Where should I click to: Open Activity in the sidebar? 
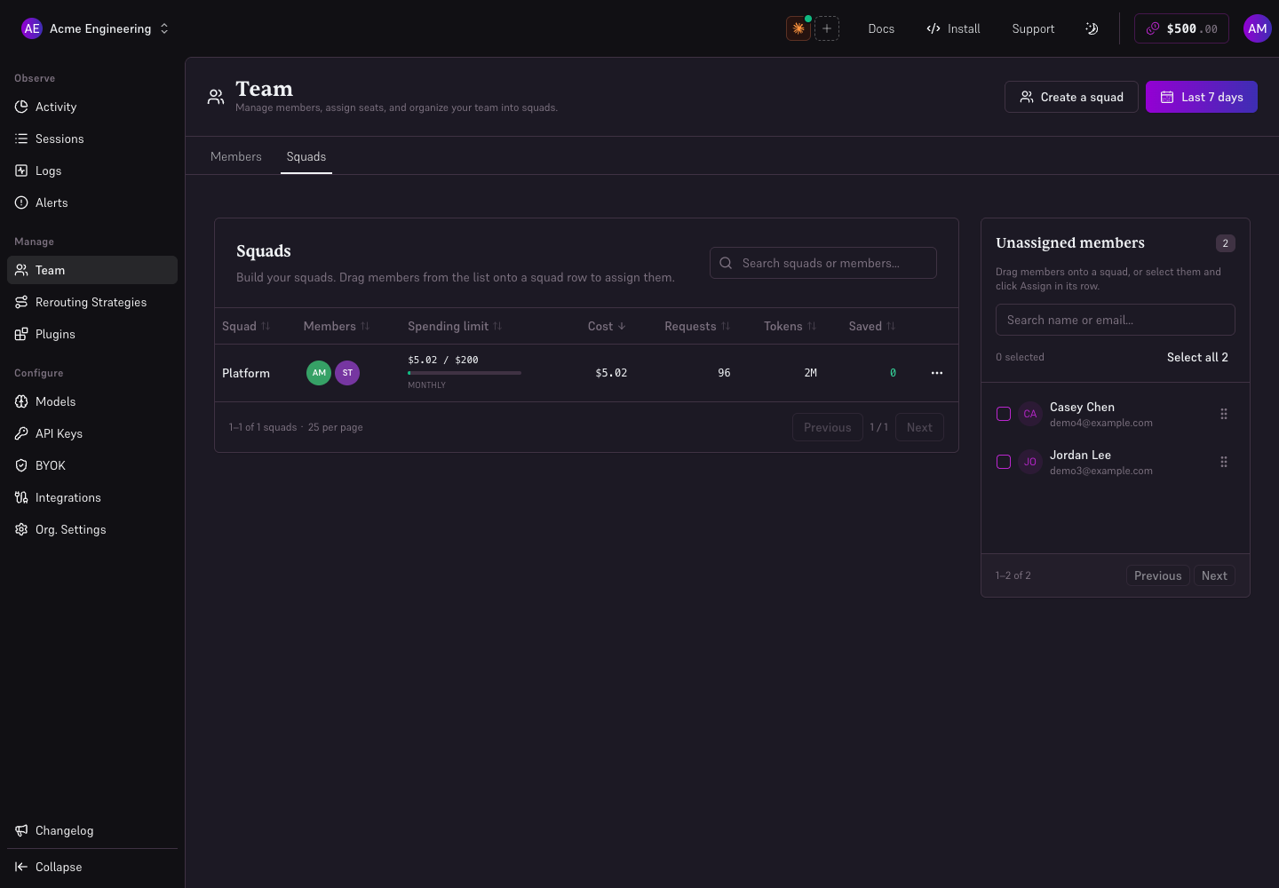92,107
